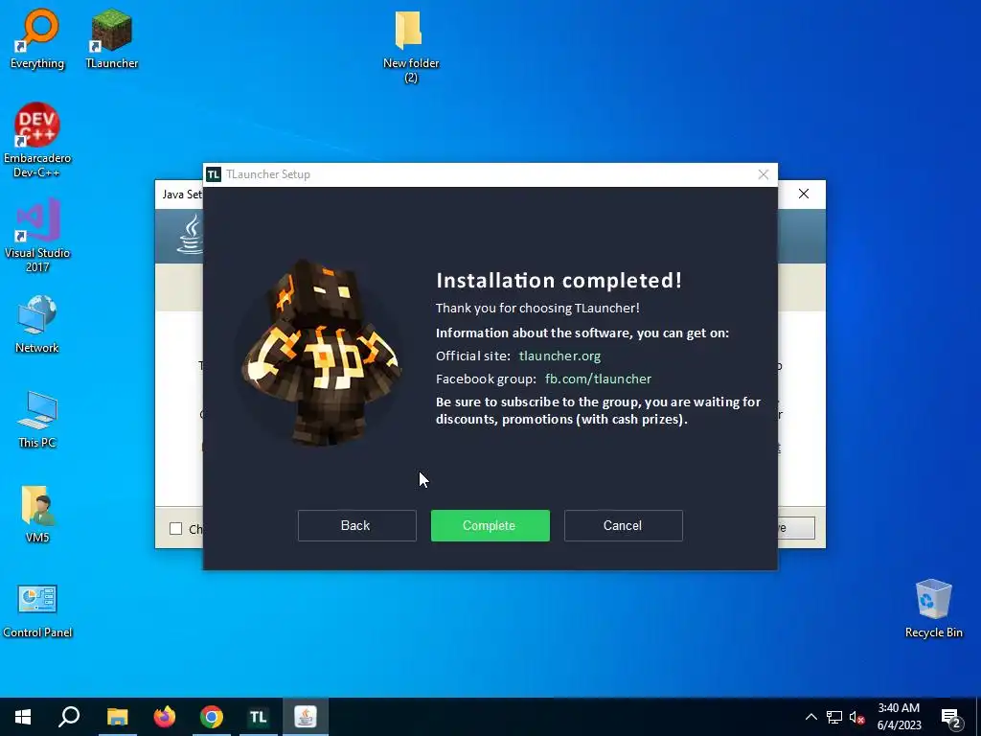
Task: Open the tlauncher.org official site link
Action: (559, 356)
